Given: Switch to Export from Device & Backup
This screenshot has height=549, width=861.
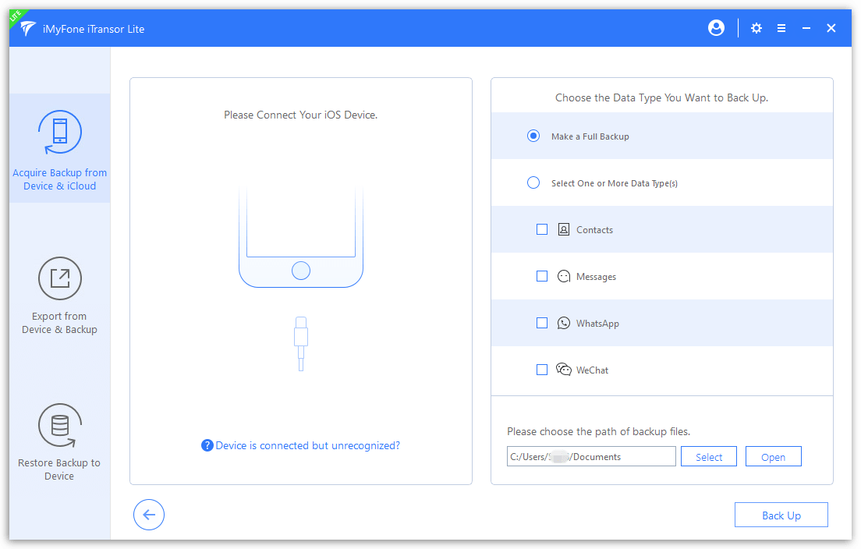Looking at the screenshot, I should (x=60, y=296).
